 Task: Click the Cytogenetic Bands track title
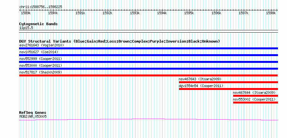click(x=38, y=24)
